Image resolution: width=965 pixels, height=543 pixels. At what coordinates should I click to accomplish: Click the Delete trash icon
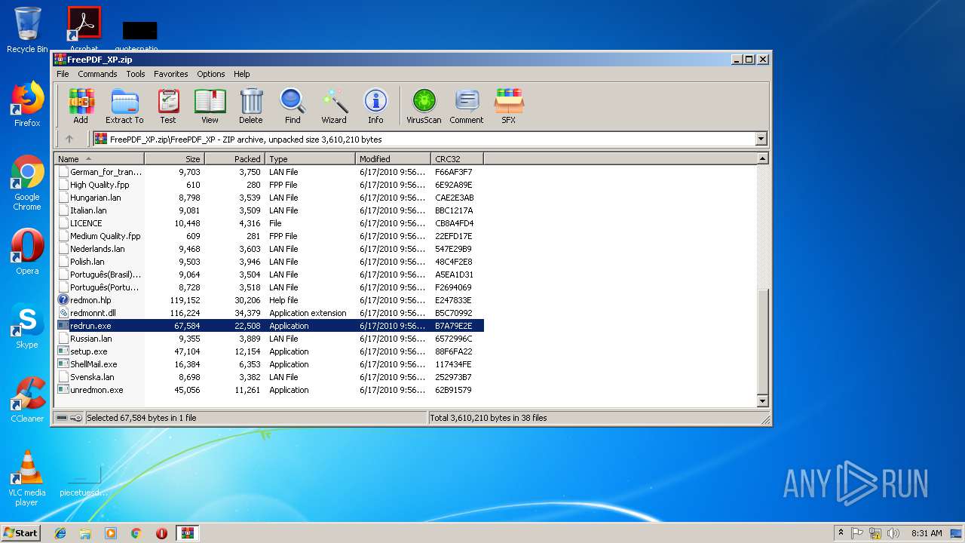(251, 106)
